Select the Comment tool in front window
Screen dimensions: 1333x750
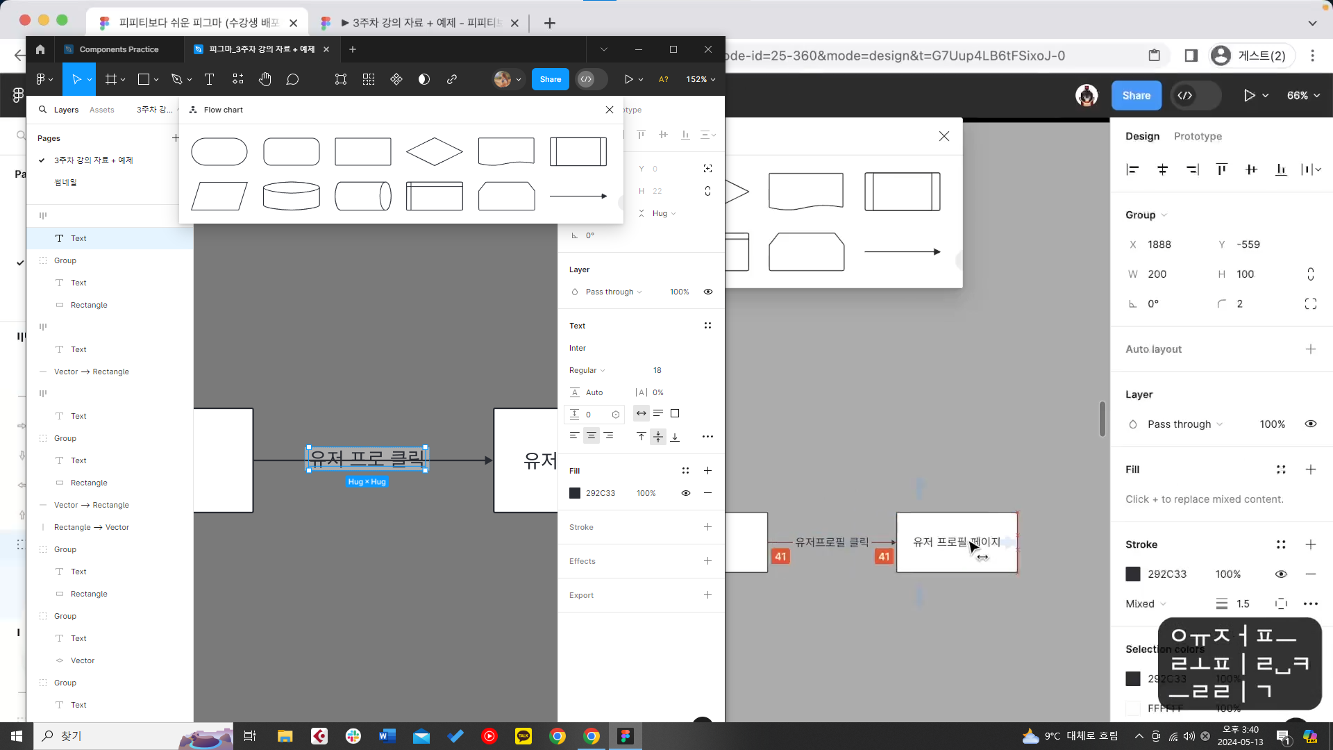[292, 79]
